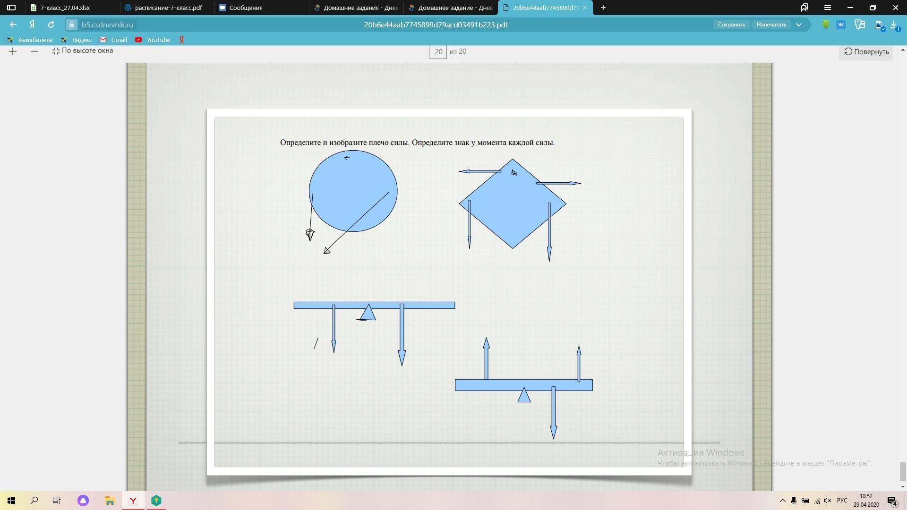907x510 pixels.
Task: Click the zoom out minus button
Action: 34,51
